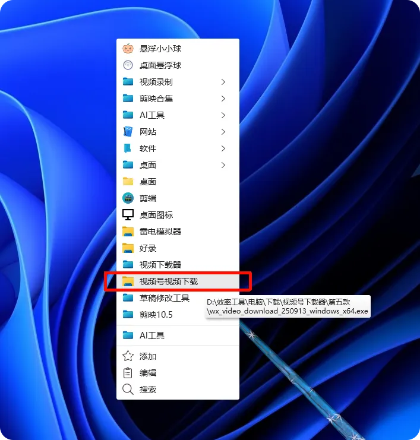Click the magnifier icon beside 搜索

coord(128,390)
